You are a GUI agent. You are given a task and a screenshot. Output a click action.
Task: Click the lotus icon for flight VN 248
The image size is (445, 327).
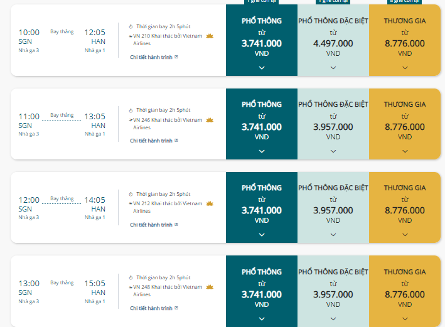pos(210,287)
